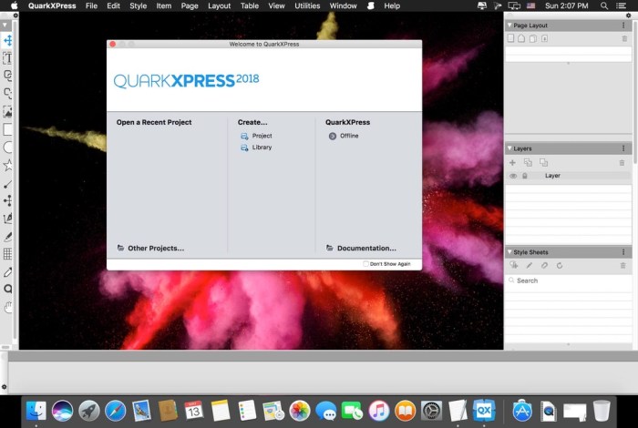Collapse the Style Sheets panel triangle

pyautogui.click(x=509, y=252)
